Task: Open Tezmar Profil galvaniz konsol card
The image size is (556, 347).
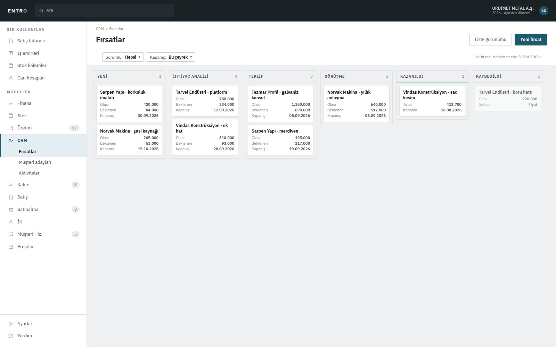Action: pyautogui.click(x=281, y=104)
